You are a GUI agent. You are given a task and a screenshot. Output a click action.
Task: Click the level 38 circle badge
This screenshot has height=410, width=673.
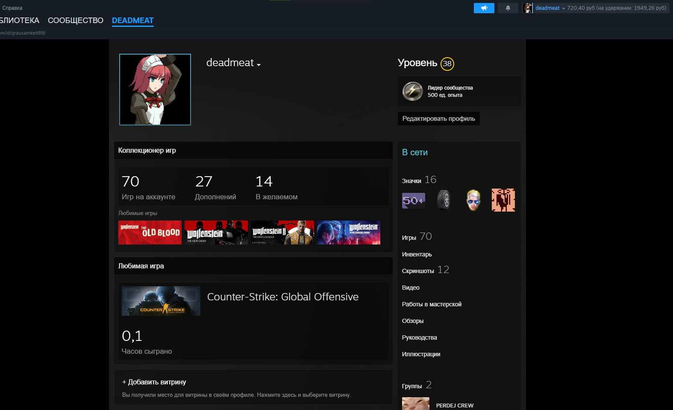pyautogui.click(x=447, y=64)
